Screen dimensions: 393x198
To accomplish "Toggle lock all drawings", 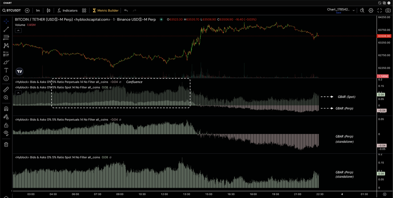I will pyautogui.click(x=6, y=125).
